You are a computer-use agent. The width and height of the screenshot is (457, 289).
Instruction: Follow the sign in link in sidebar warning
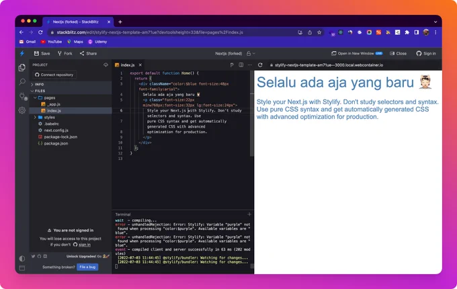pos(85,245)
